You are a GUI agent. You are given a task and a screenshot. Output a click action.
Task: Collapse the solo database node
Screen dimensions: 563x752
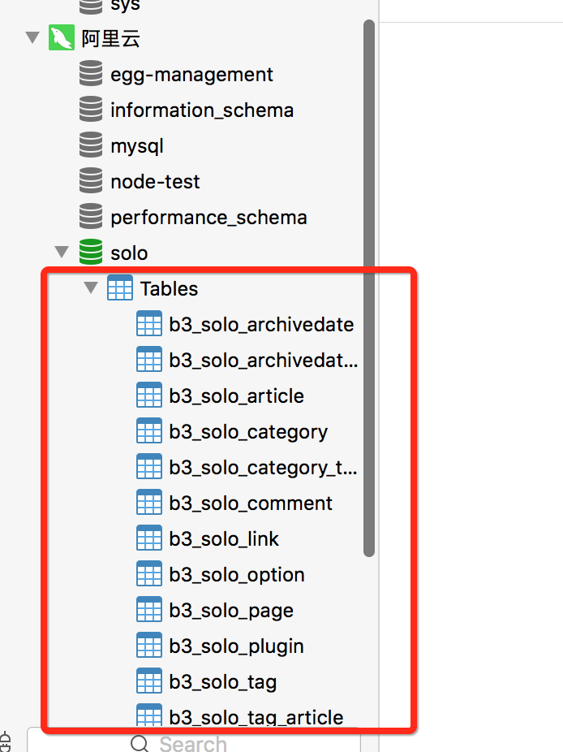62,253
